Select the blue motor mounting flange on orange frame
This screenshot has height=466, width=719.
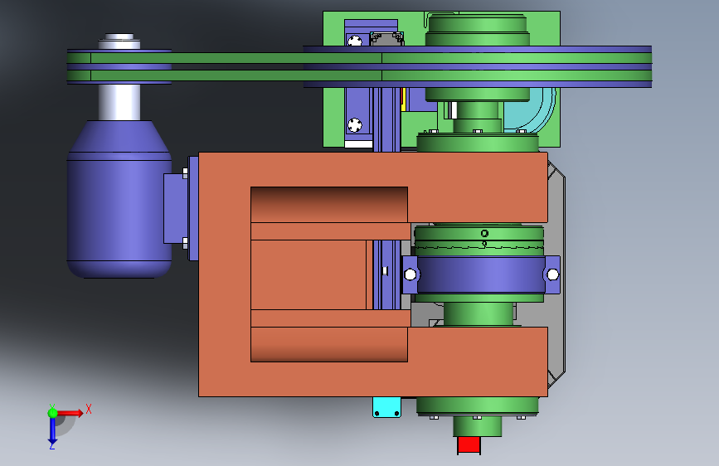(x=193, y=208)
